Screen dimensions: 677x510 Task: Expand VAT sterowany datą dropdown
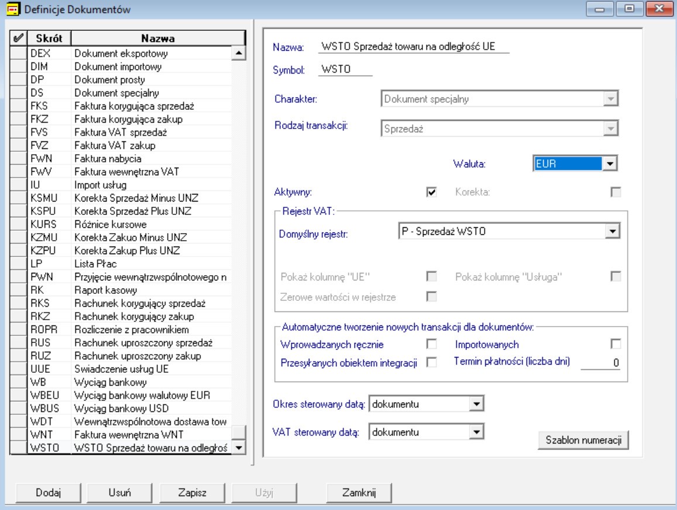[x=476, y=432]
